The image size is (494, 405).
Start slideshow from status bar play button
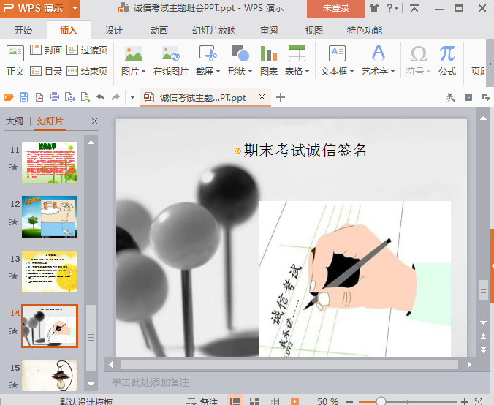click(295, 401)
